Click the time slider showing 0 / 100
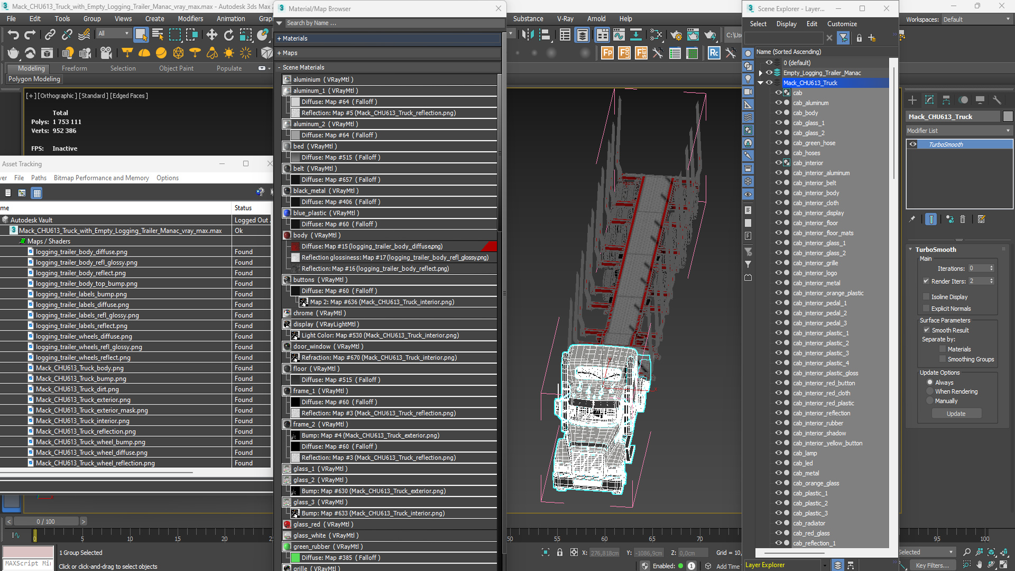1015x571 pixels. point(46,521)
